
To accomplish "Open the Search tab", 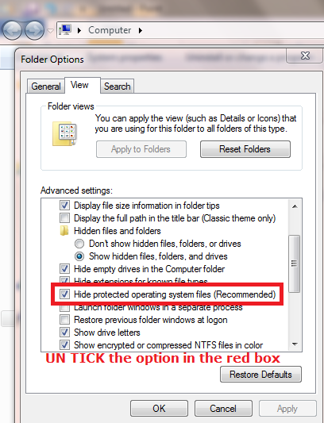I will 118,87.
